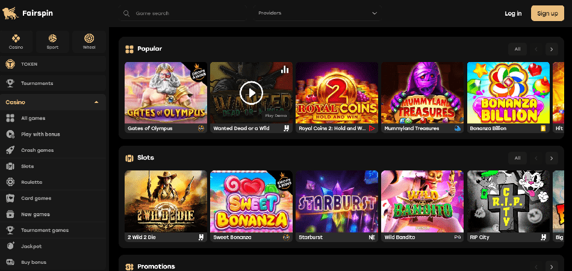The image size is (572, 271).
Task: Click the New games icon
Action: [10, 214]
